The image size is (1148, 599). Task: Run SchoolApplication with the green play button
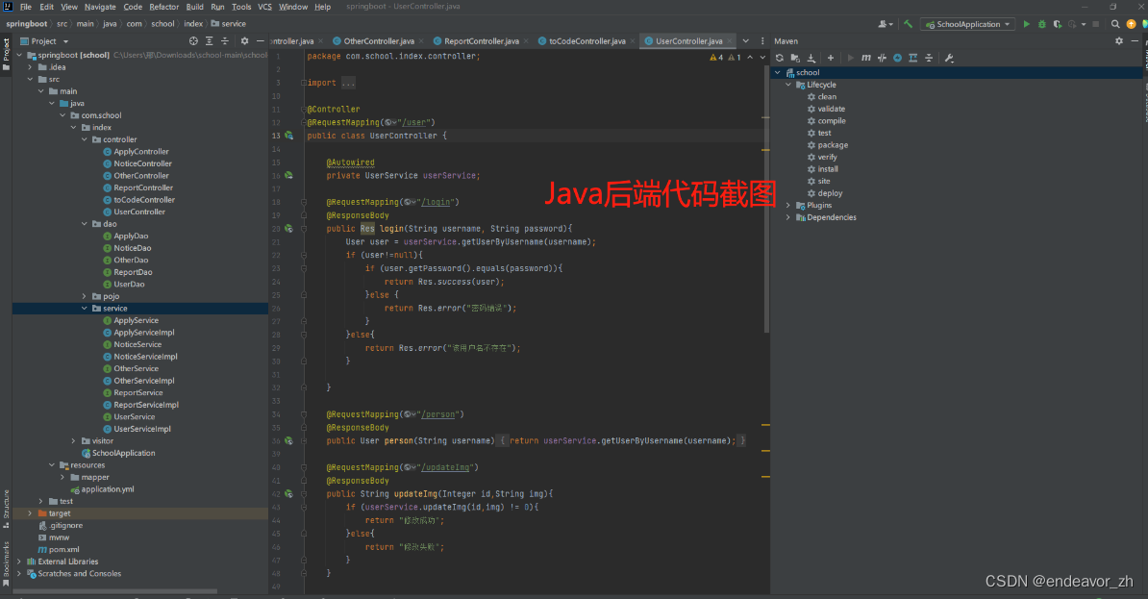coord(1027,24)
